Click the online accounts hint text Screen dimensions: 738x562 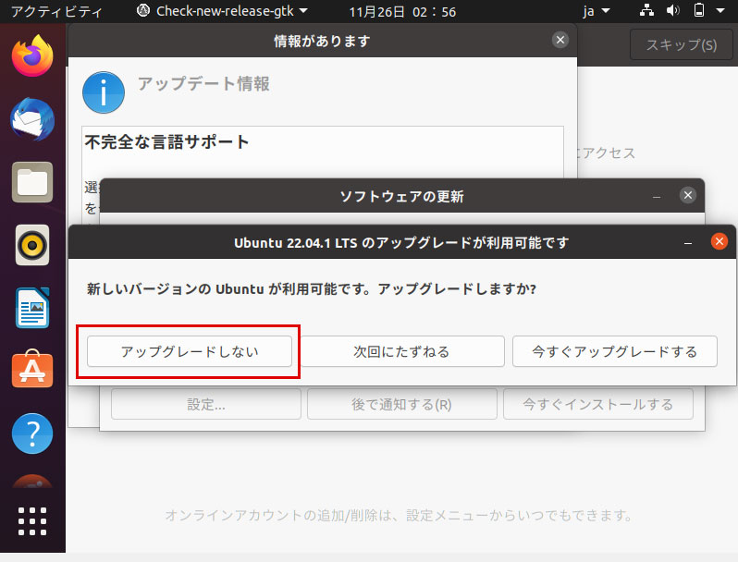399,515
